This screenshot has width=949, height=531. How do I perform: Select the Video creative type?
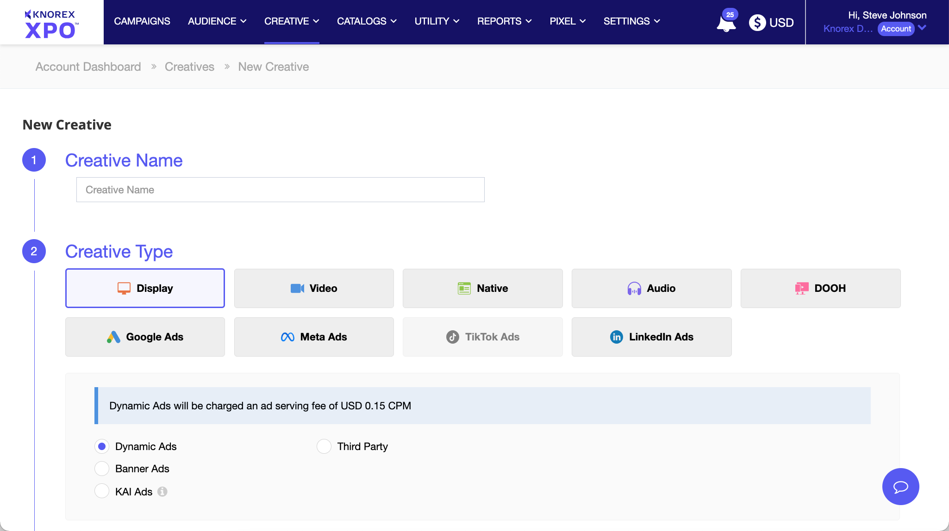[314, 288]
